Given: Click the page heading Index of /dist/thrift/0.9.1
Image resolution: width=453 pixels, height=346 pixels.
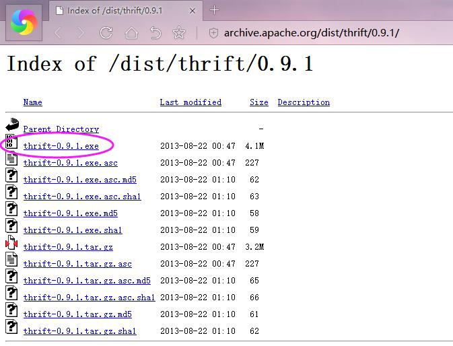Looking at the screenshot, I should (160, 64).
